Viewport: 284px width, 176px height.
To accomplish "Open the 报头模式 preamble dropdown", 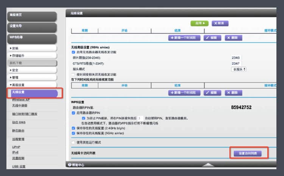I will (x=239, y=69).
